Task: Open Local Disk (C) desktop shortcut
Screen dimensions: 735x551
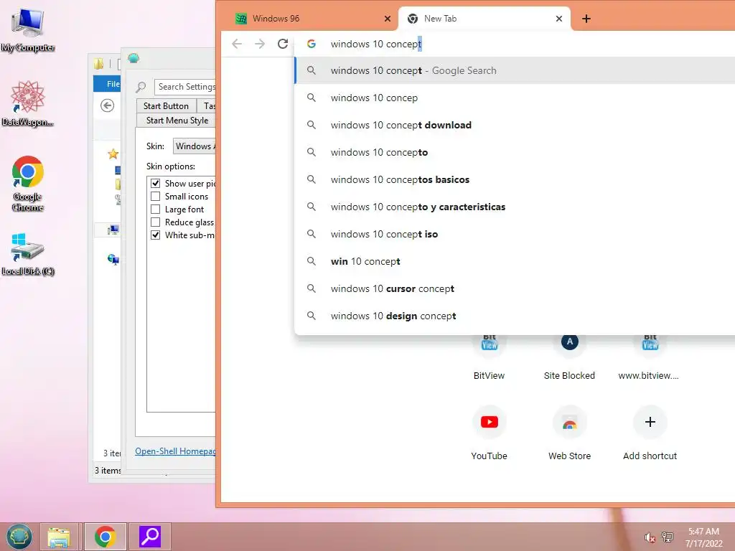Action: (28, 253)
